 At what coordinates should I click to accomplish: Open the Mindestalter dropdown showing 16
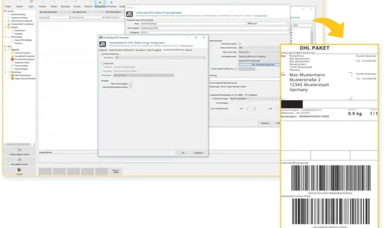160,58
